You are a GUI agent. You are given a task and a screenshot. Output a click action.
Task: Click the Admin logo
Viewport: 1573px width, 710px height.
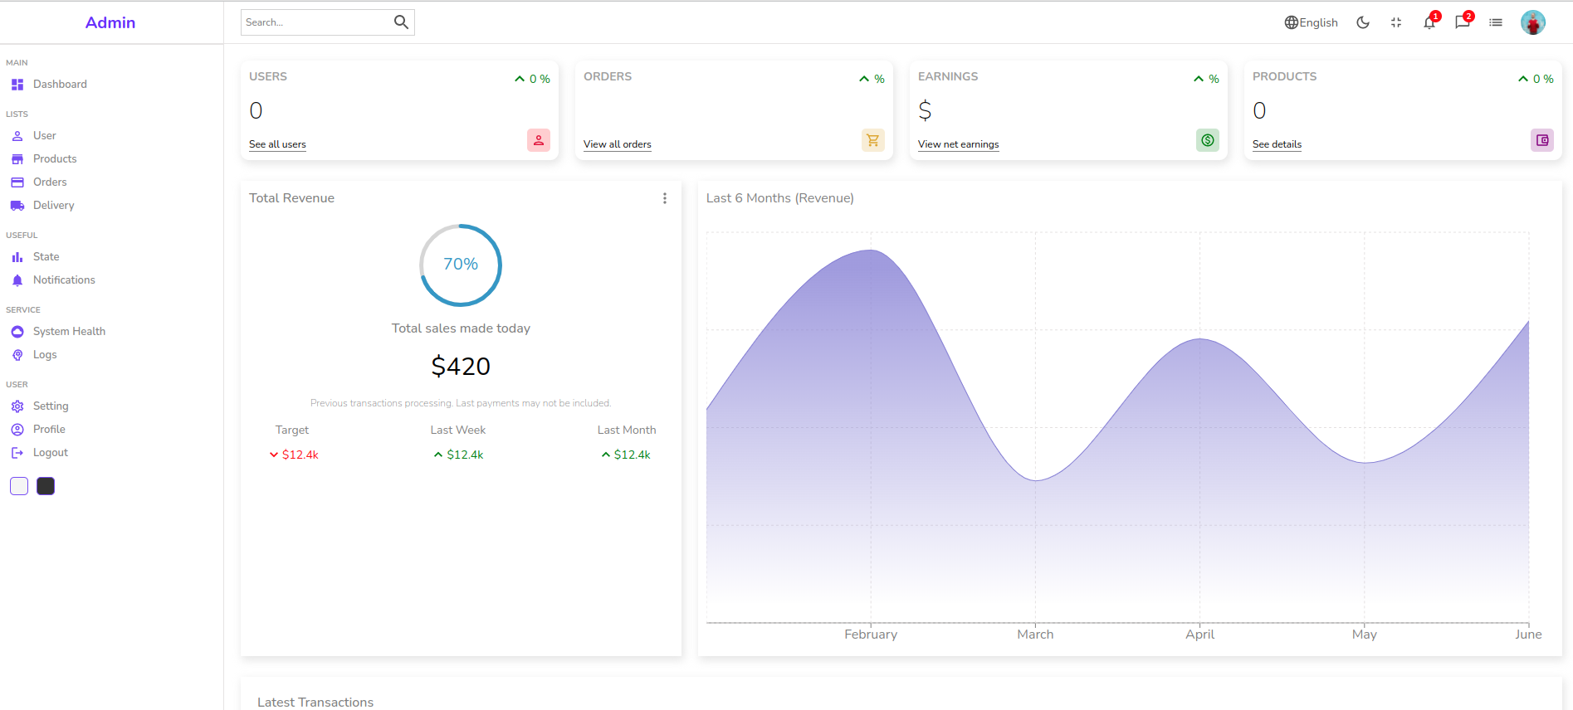110,22
